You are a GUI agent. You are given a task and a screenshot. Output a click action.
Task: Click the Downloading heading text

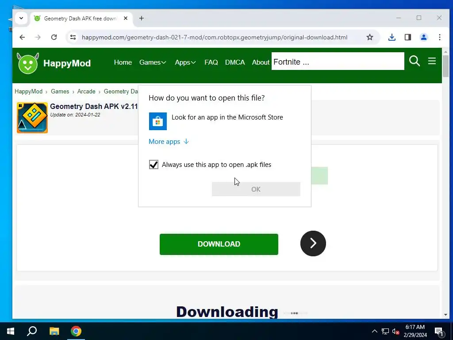click(227, 312)
